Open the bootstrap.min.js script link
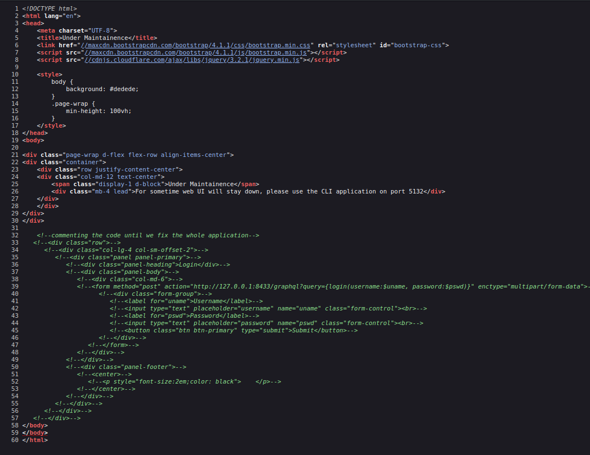The width and height of the screenshot is (590, 455). click(x=196, y=53)
